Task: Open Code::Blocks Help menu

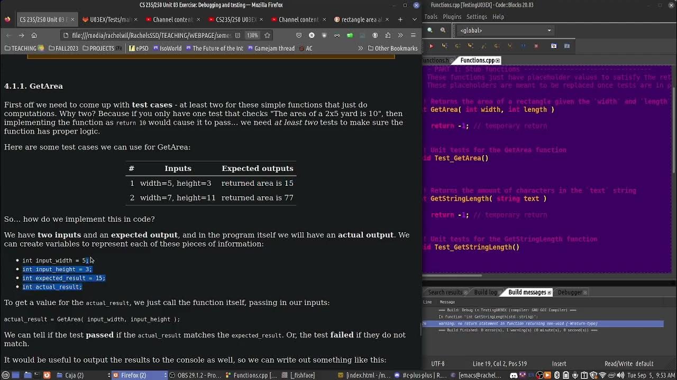Action: pyautogui.click(x=498, y=17)
